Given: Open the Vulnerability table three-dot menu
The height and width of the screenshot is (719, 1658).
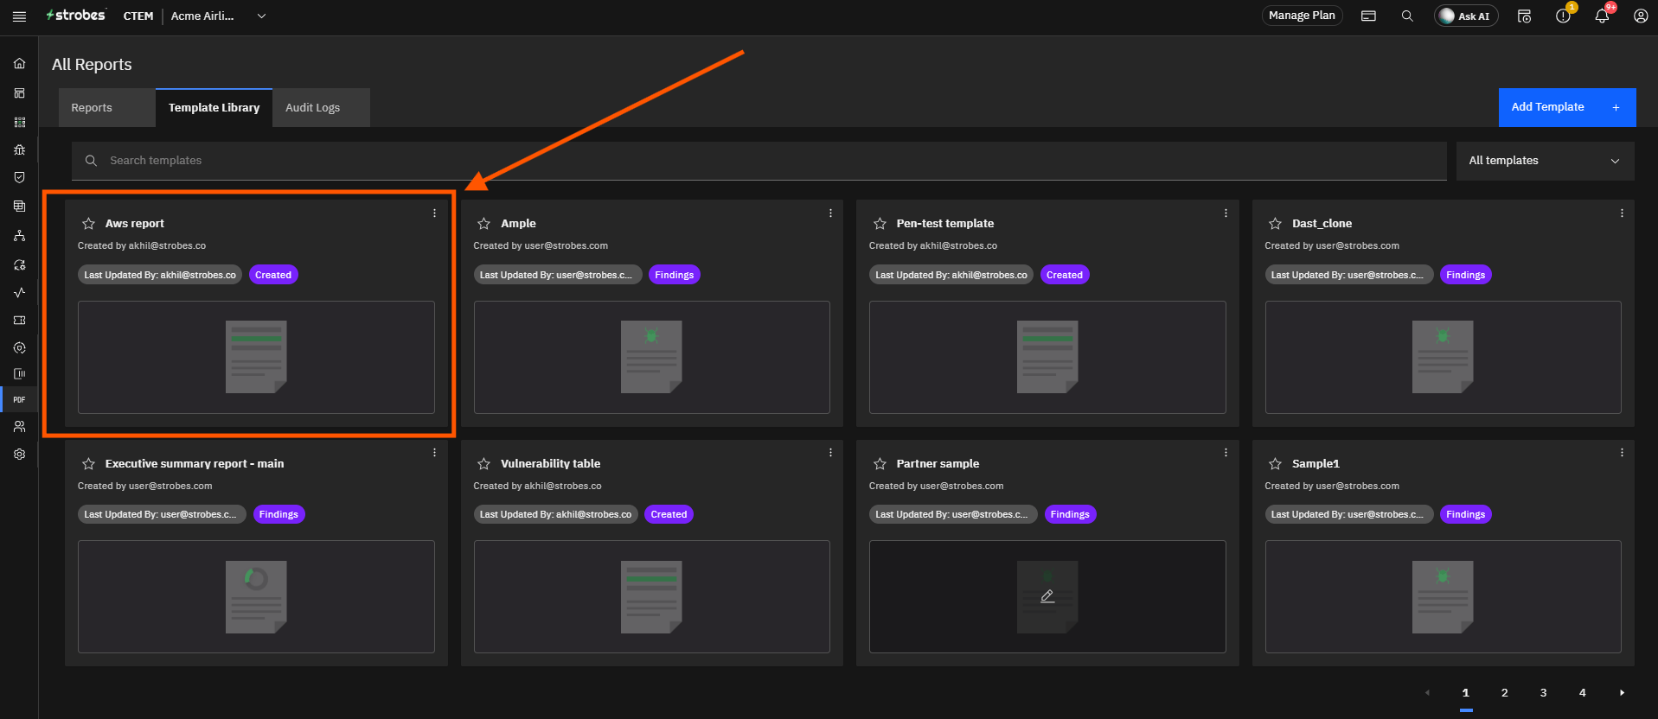Looking at the screenshot, I should tap(830, 452).
